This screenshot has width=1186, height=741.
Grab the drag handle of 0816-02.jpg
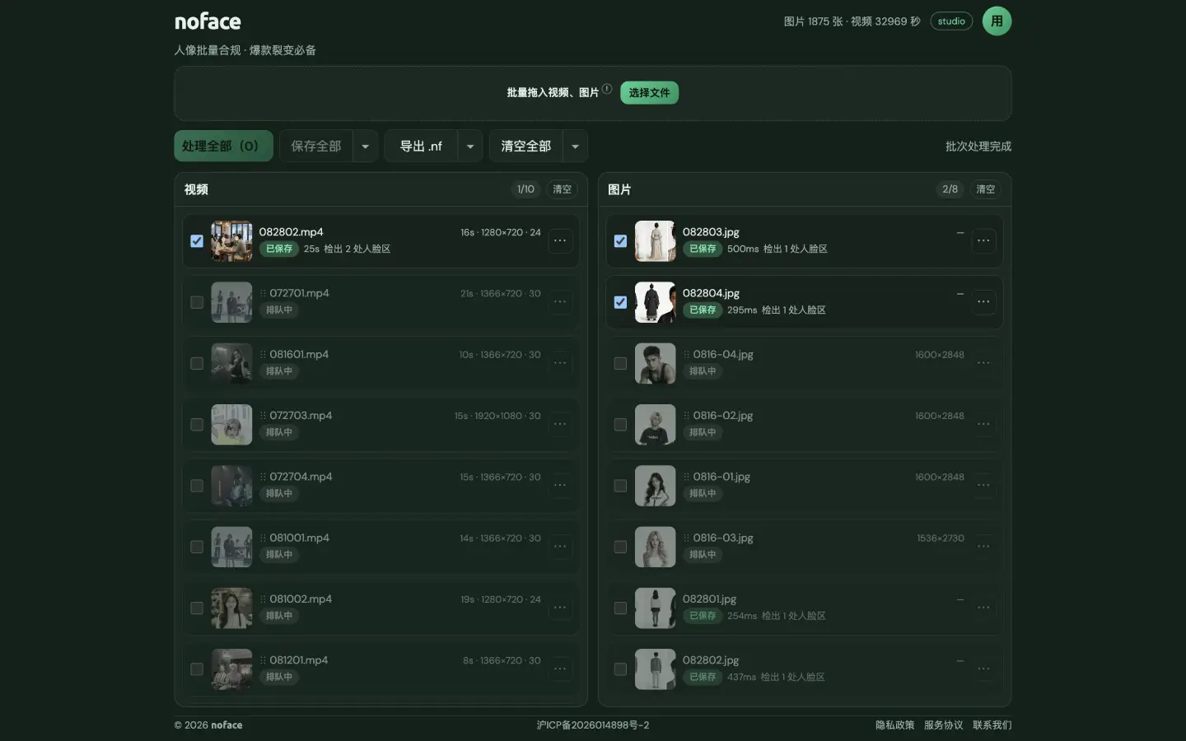pos(686,416)
